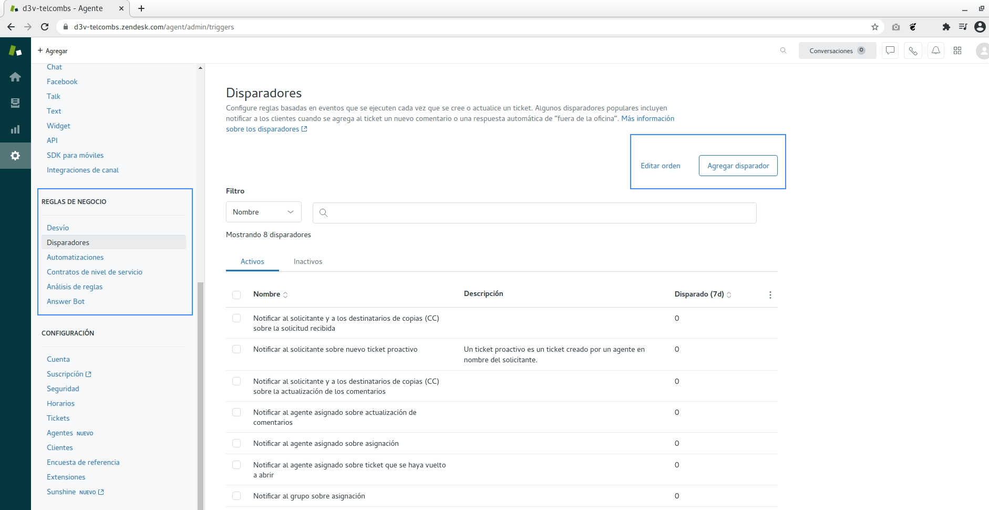989x510 pixels.
Task: Click the media control playlist icon
Action: coord(963,27)
